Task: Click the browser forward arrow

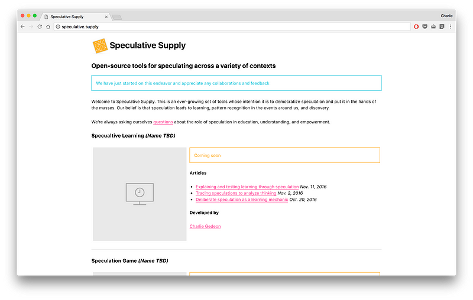Action: coord(31,27)
